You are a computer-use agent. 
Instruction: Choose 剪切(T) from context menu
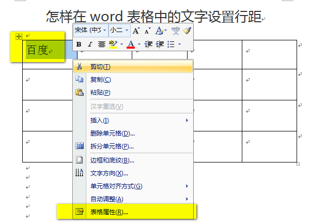pyautogui.click(x=133, y=67)
